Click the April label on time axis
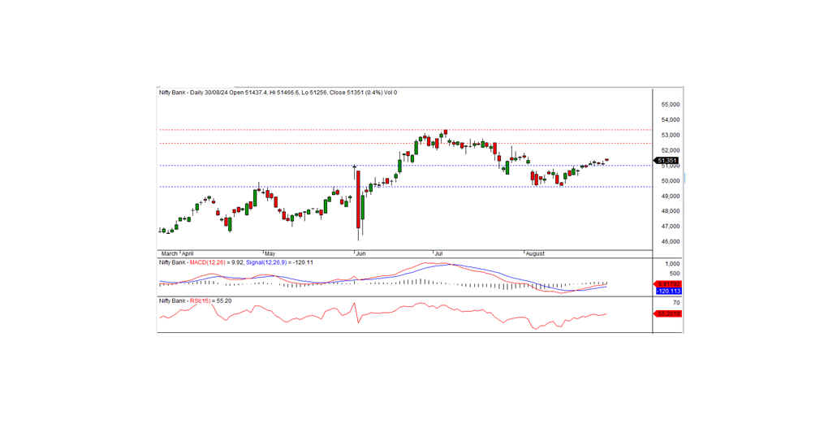Screen dimensions: 837x428 [188, 254]
